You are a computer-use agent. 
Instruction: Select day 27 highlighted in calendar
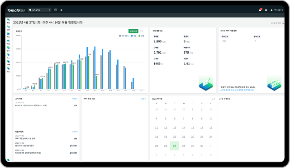click(x=175, y=146)
